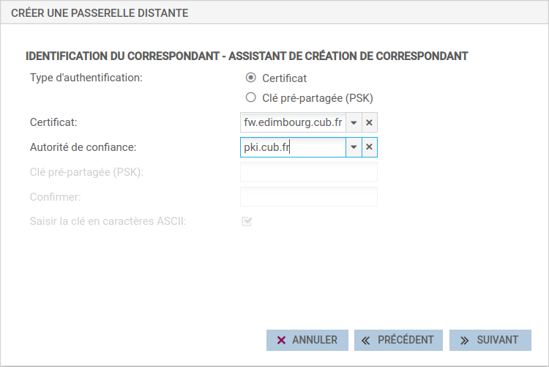Clear the Certificat field with its X icon
Screen dimensions: 549x367
(370, 123)
